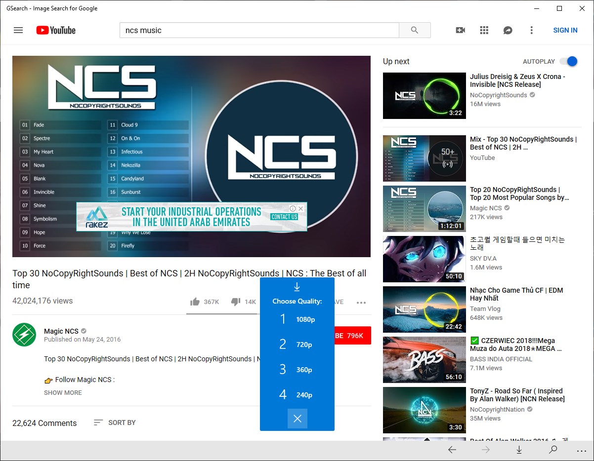
Task: Open bottom bar more options ellipsis
Action: point(581,452)
